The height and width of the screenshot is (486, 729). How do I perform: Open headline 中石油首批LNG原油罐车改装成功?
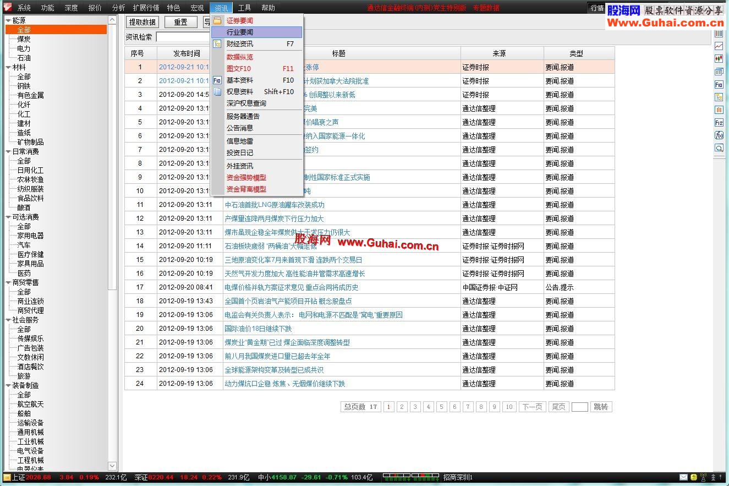point(275,205)
